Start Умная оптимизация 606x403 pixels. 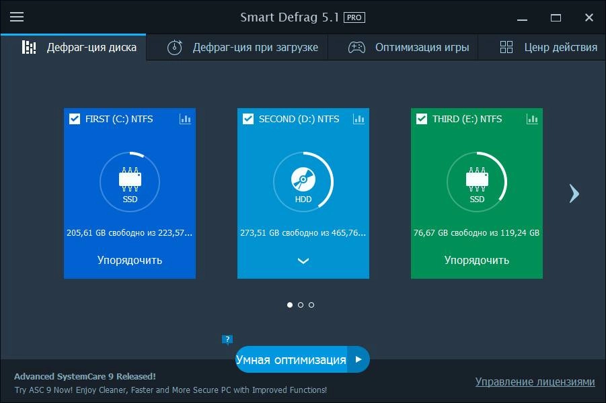point(291,360)
